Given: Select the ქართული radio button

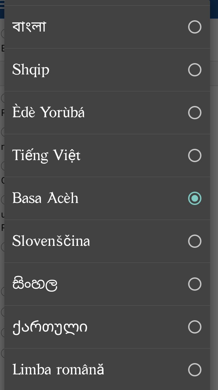Looking at the screenshot, I should (x=194, y=327).
